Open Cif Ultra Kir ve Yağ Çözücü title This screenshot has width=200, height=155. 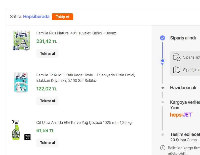click(x=84, y=123)
